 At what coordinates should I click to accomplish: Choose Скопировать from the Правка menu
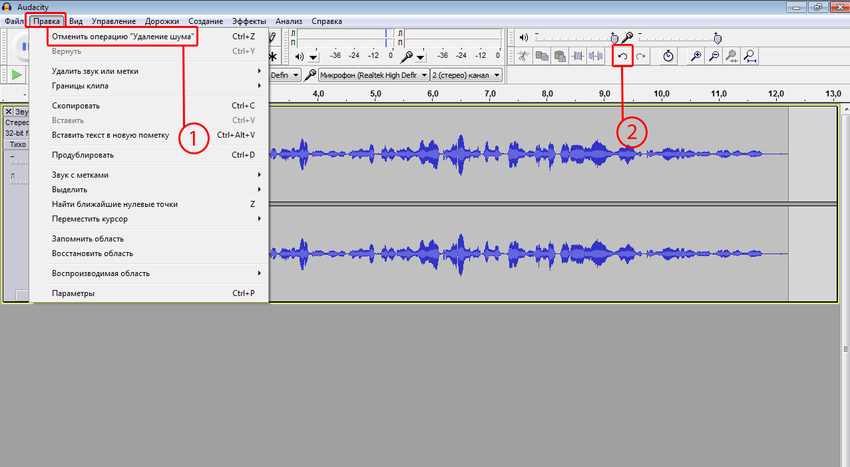76,106
